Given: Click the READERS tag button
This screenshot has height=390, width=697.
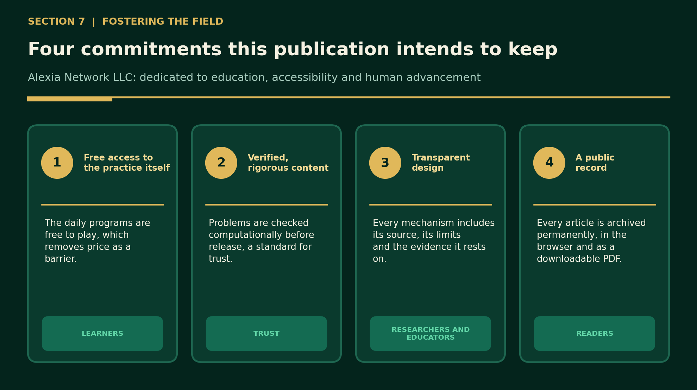Looking at the screenshot, I should [595, 333].
